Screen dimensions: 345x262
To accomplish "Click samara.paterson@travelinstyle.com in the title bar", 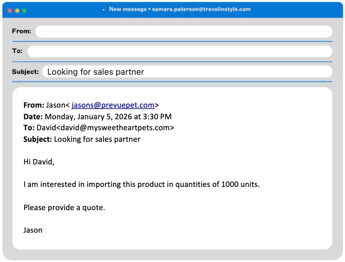I will (201, 9).
